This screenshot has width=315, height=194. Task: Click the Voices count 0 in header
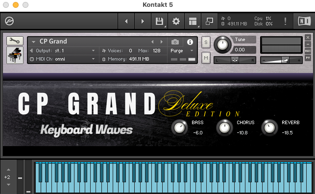pyautogui.click(x=131, y=51)
